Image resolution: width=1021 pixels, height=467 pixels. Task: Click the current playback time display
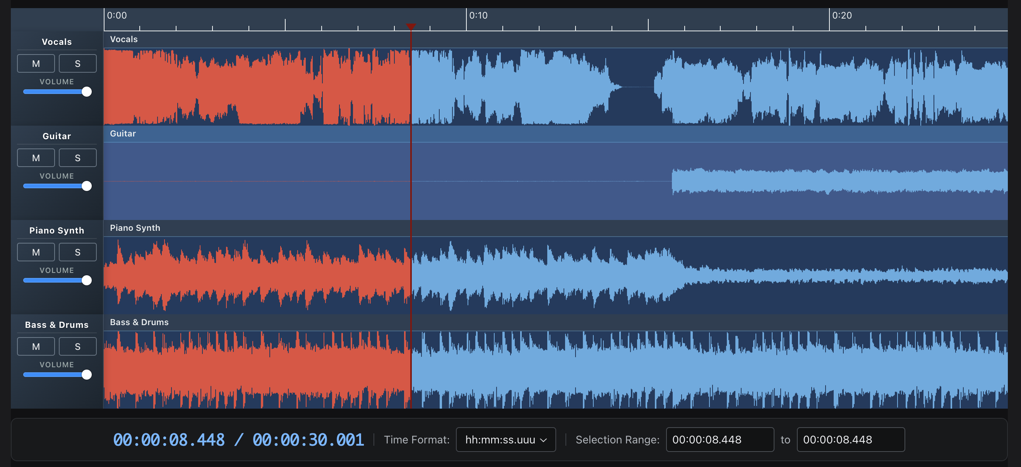point(168,439)
